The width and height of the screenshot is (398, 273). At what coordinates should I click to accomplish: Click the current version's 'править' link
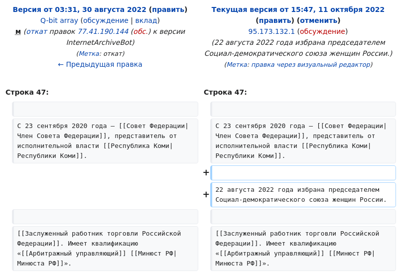pyautogui.click(x=275, y=20)
